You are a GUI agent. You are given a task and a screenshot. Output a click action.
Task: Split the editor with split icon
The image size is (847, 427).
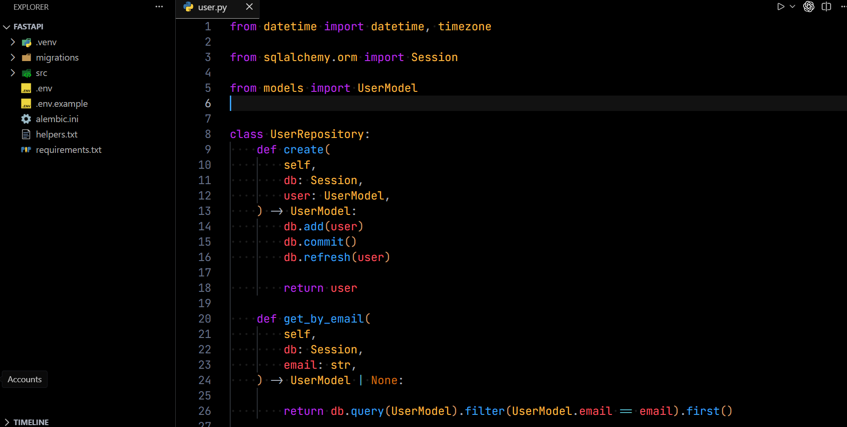point(826,7)
